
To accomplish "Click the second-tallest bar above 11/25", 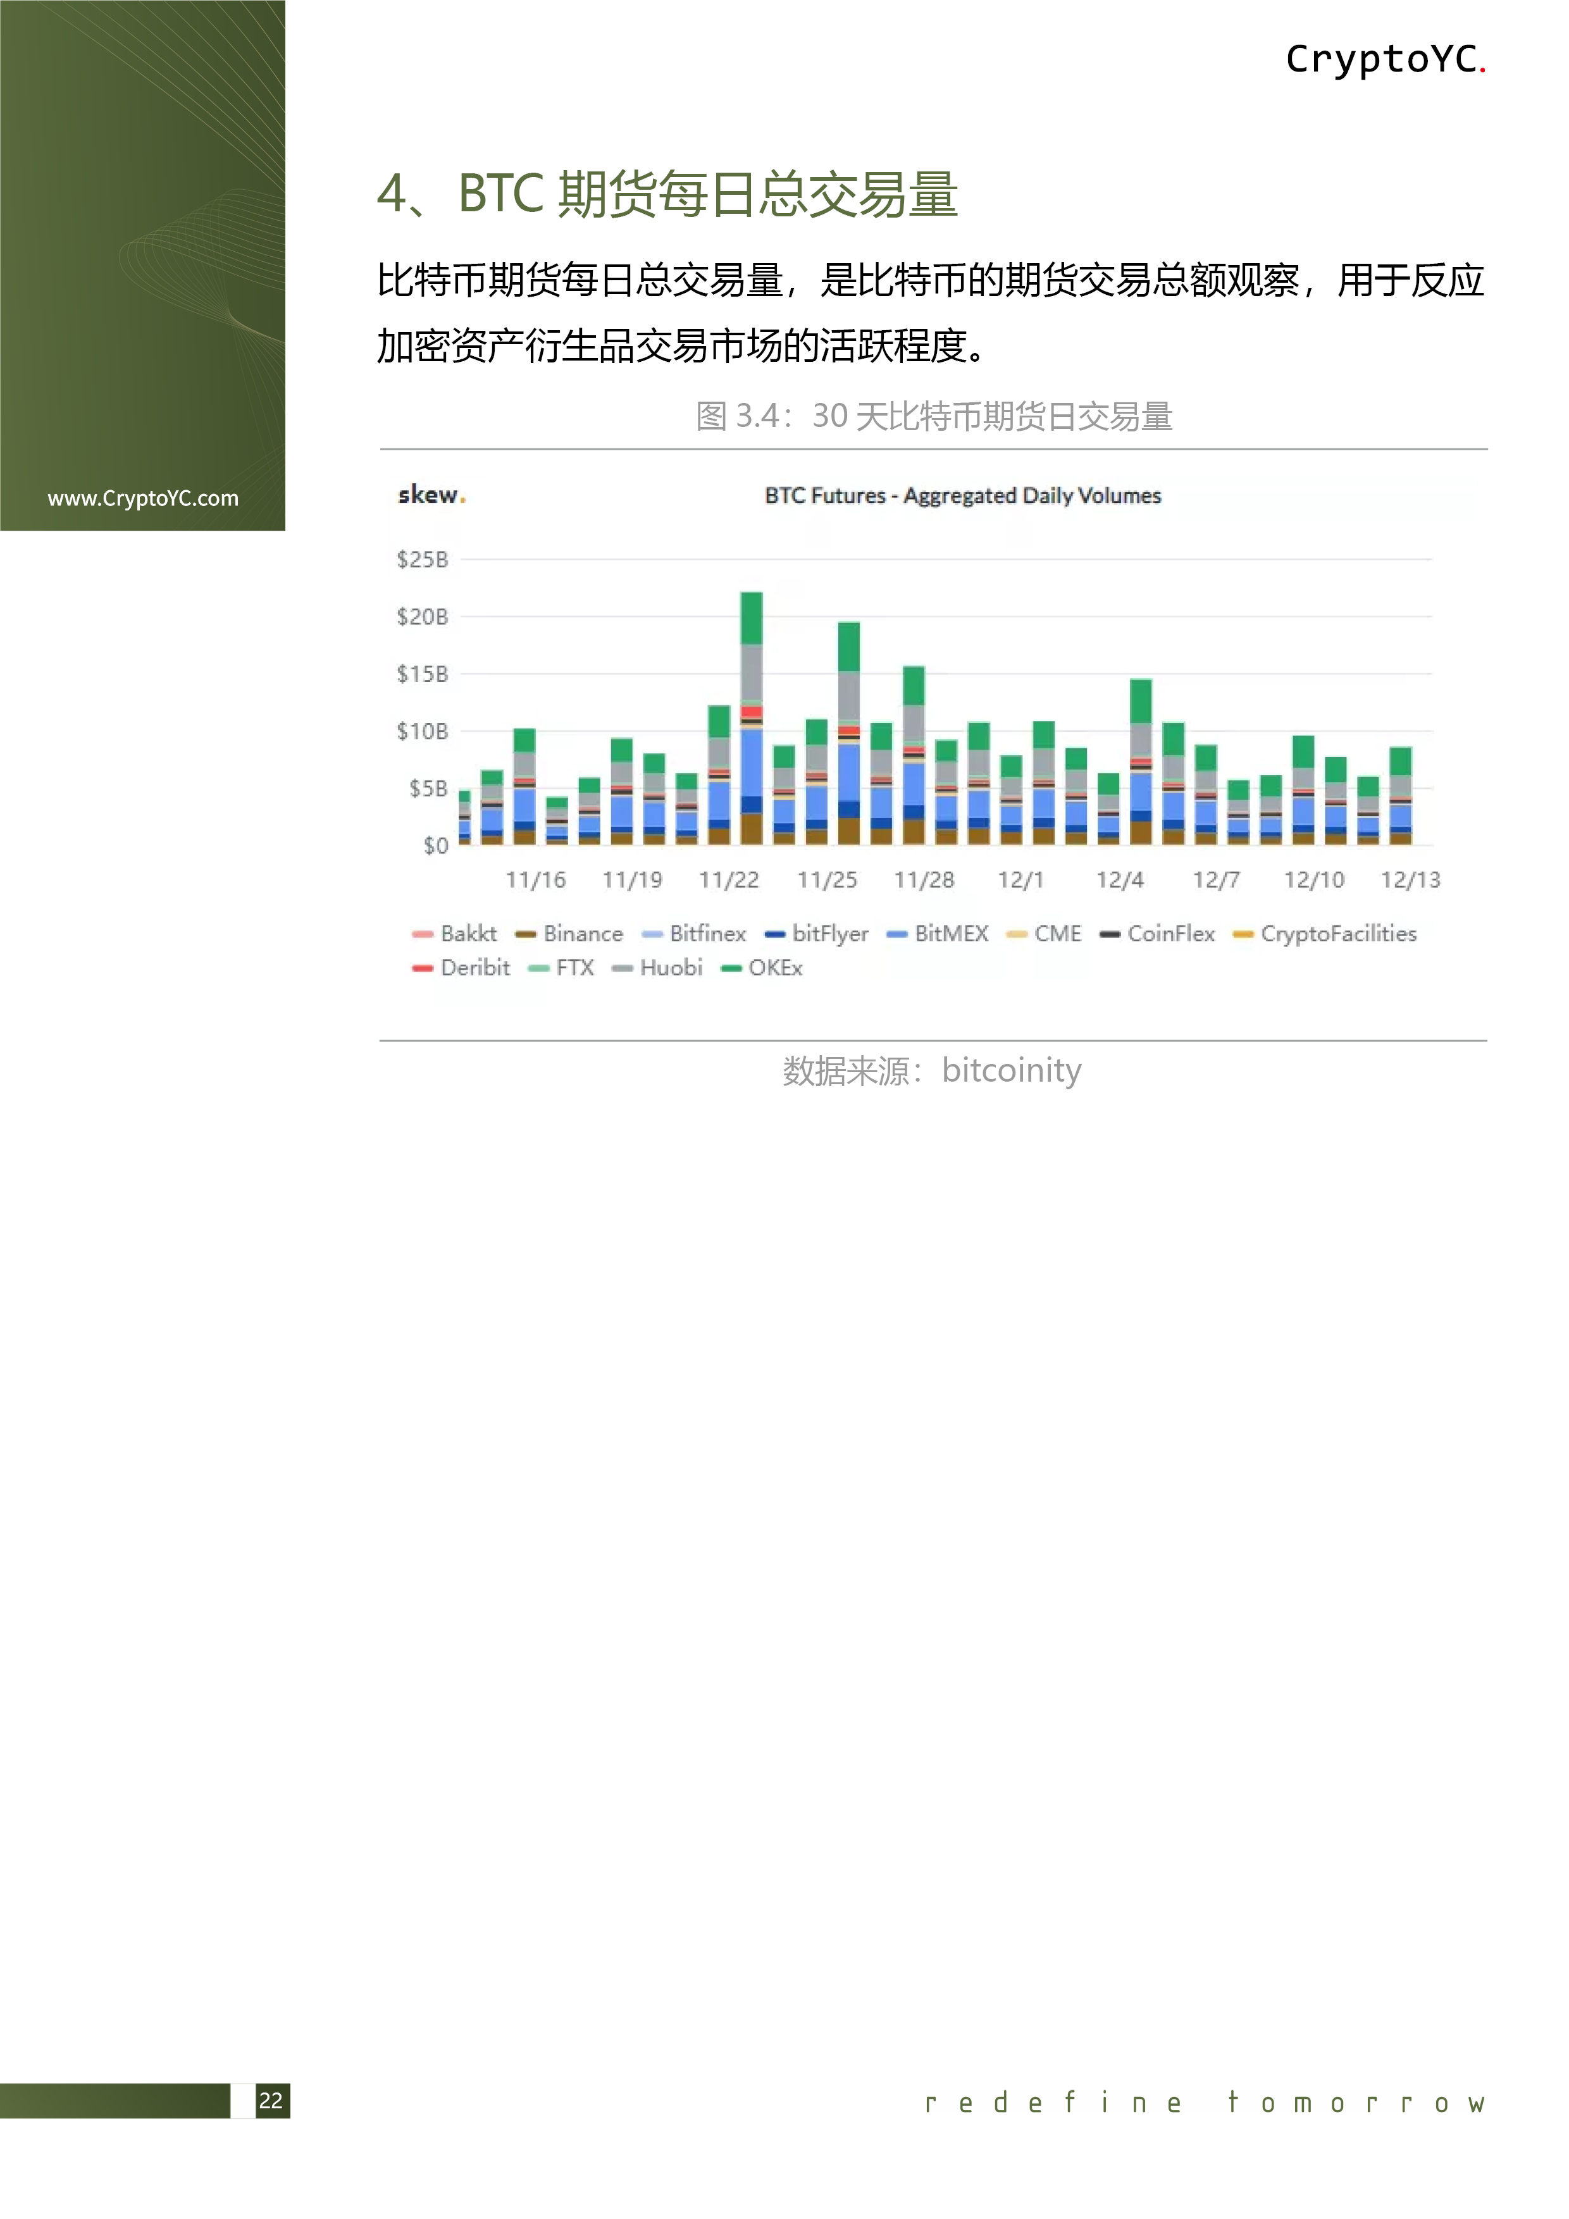I will click(x=849, y=734).
